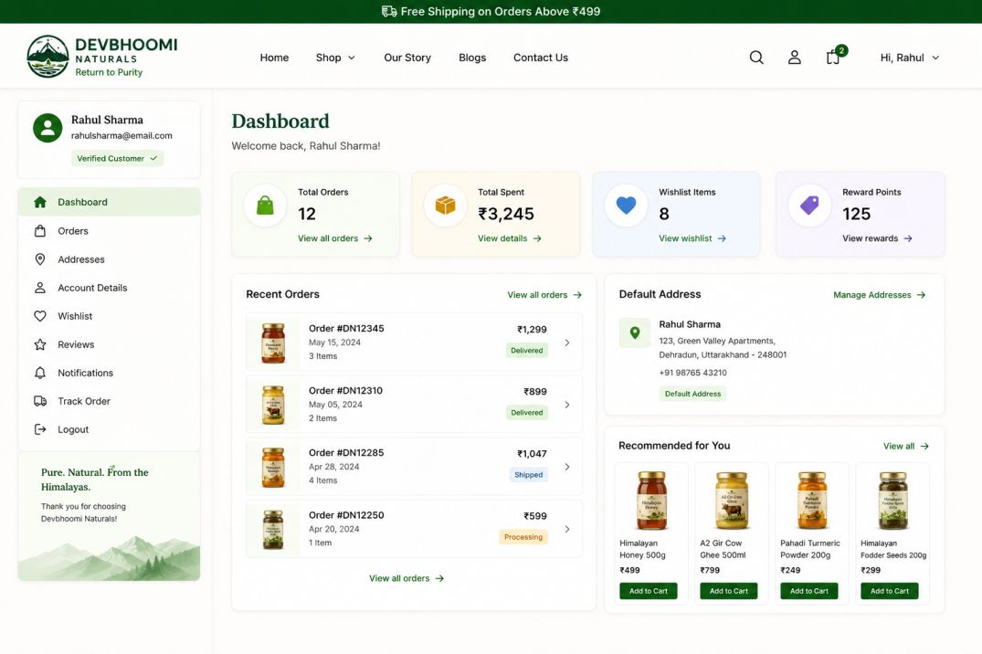
Task: Add Himalayan Fodder Seeds 200g to cart
Action: point(890,591)
